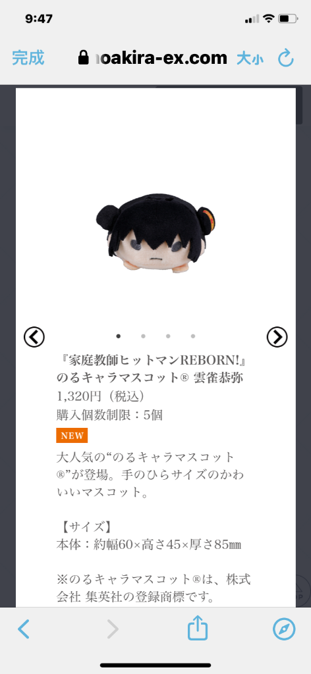Tap the NEW orange badge
This screenshot has width=311, height=674.
point(72,435)
